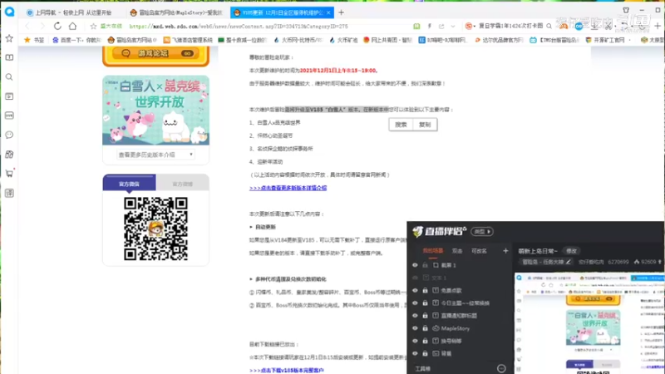This screenshot has width=665, height=374.
Task: Toggle lock on the 免费点歌 source
Action: pos(425,290)
